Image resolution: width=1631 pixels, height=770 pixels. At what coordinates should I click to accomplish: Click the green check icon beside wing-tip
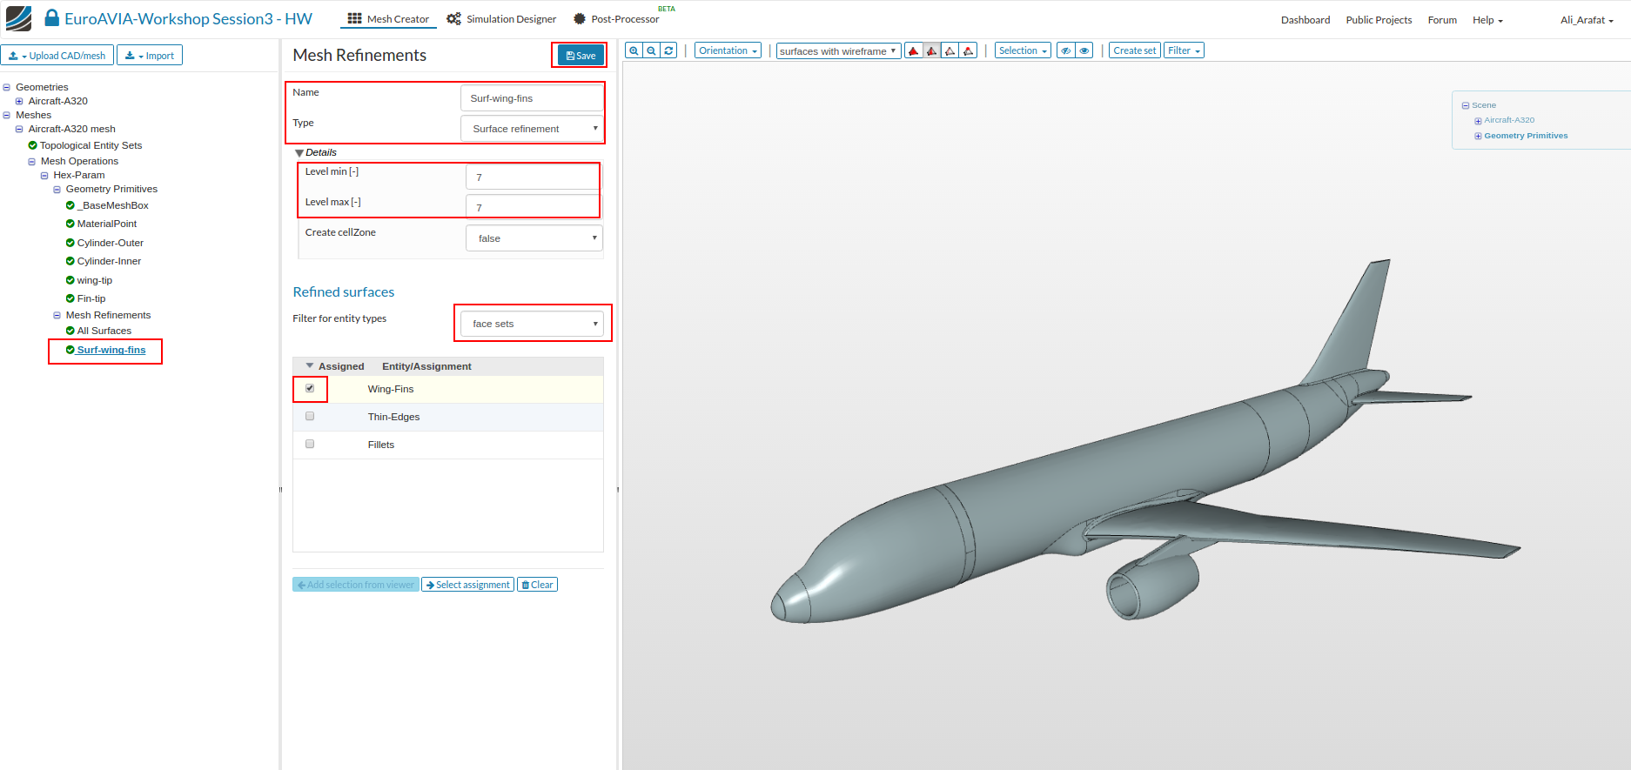point(70,280)
